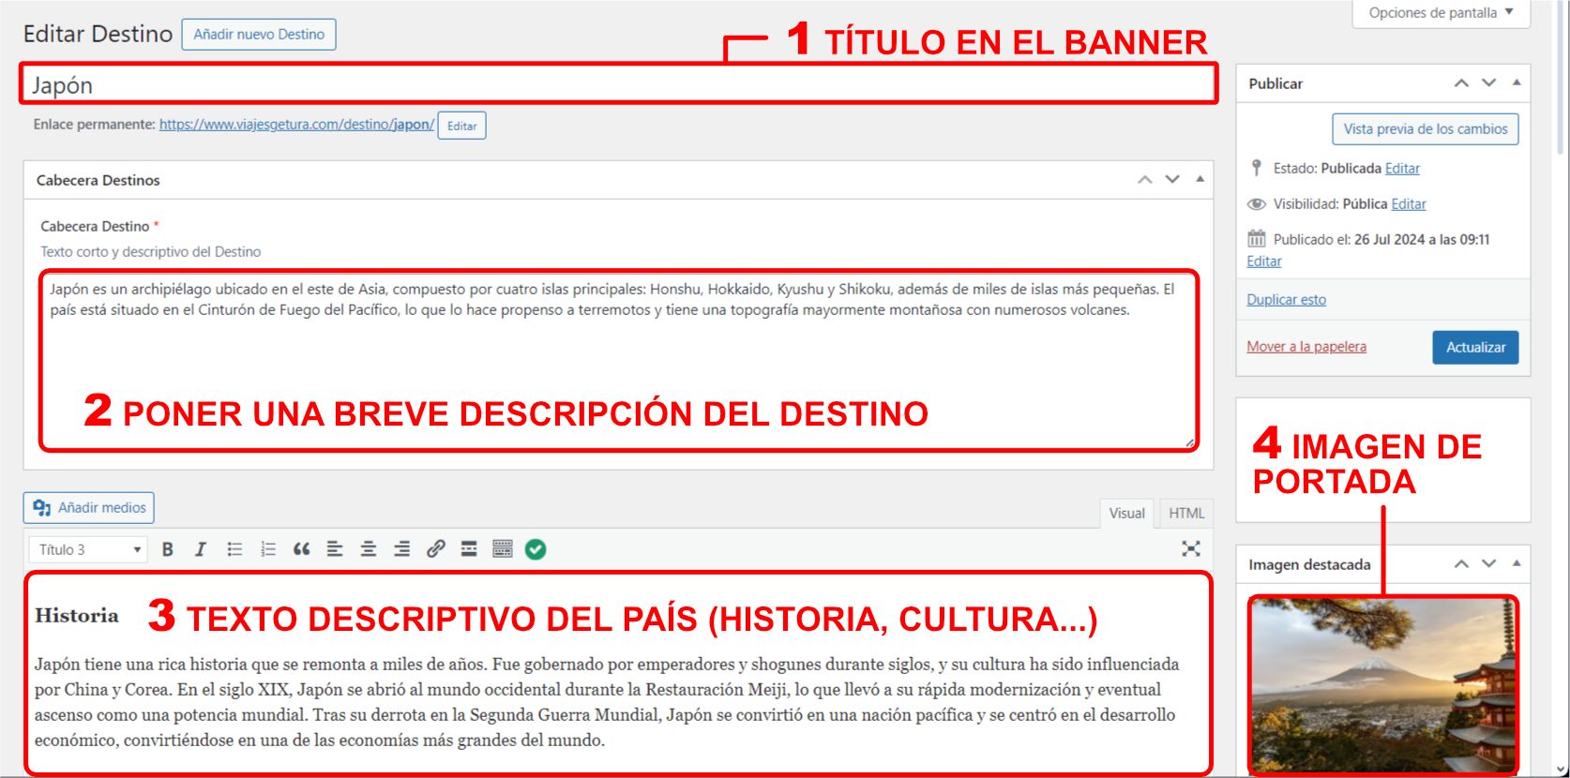The image size is (1570, 778).
Task: Click the green checkmark toolbar icon
Action: pos(536,549)
